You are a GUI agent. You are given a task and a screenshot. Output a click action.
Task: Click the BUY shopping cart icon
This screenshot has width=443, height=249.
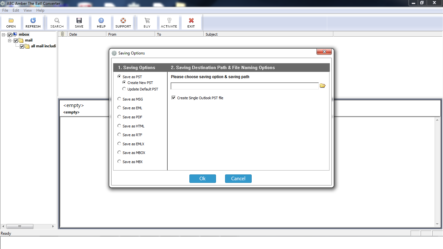tap(147, 20)
